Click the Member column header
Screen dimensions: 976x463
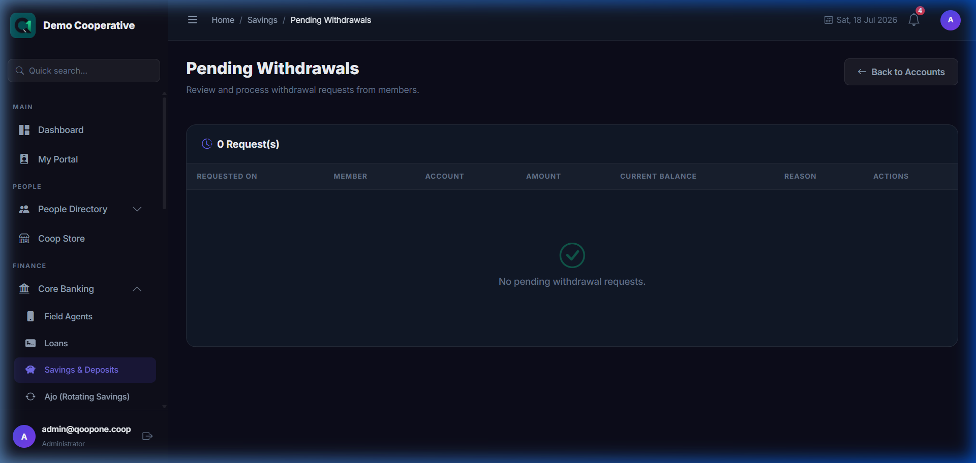point(350,176)
